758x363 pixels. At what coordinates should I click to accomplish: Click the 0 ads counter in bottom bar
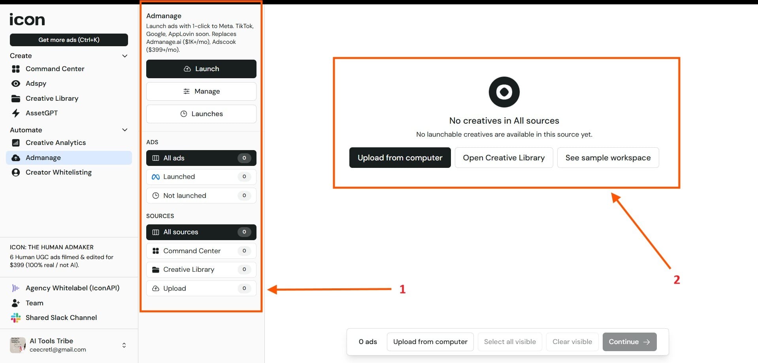[368, 342]
